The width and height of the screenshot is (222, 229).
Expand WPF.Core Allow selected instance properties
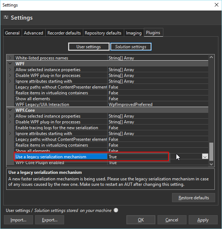10,116
